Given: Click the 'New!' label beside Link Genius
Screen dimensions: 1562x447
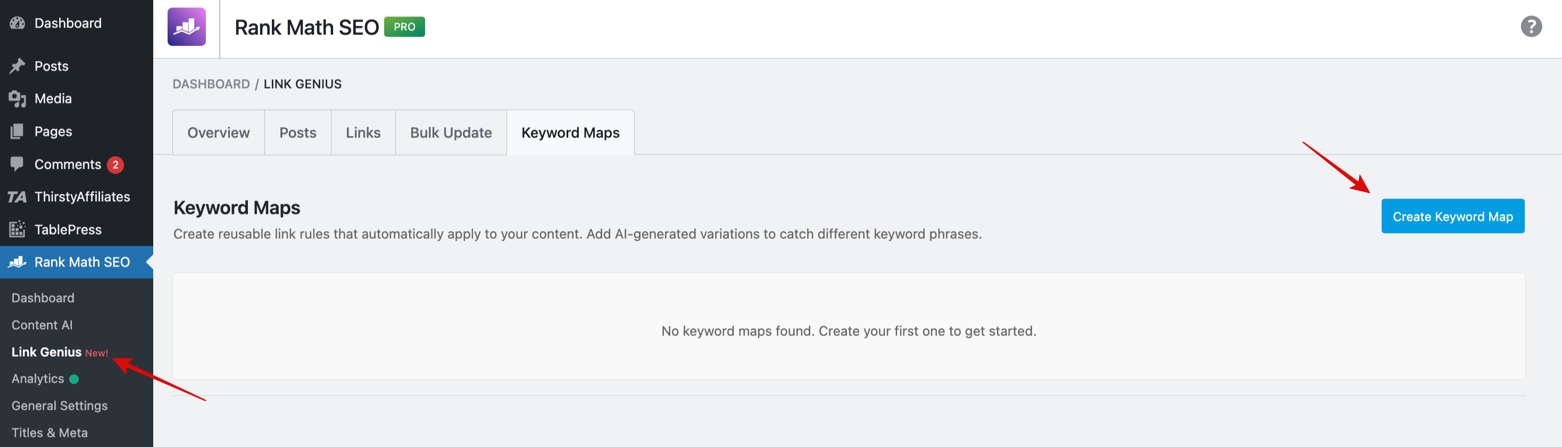Looking at the screenshot, I should pos(96,353).
